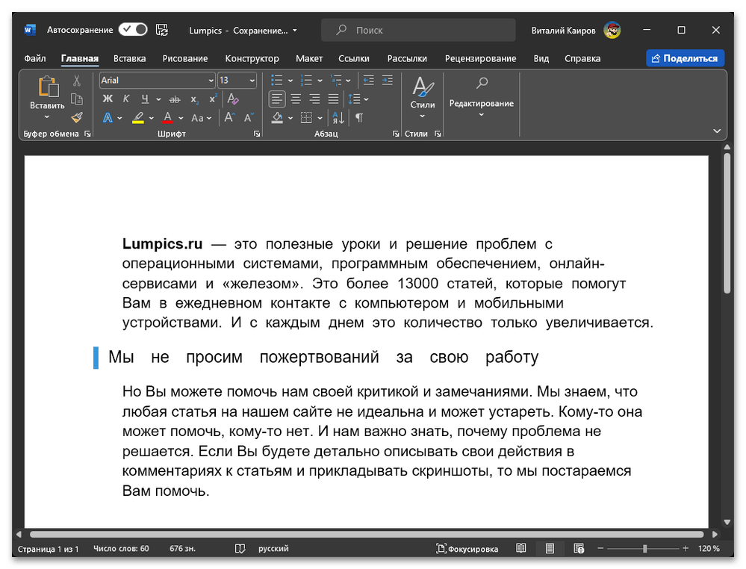The width and height of the screenshot is (746, 569).
Task: Open the user account avatar
Action: tap(612, 30)
